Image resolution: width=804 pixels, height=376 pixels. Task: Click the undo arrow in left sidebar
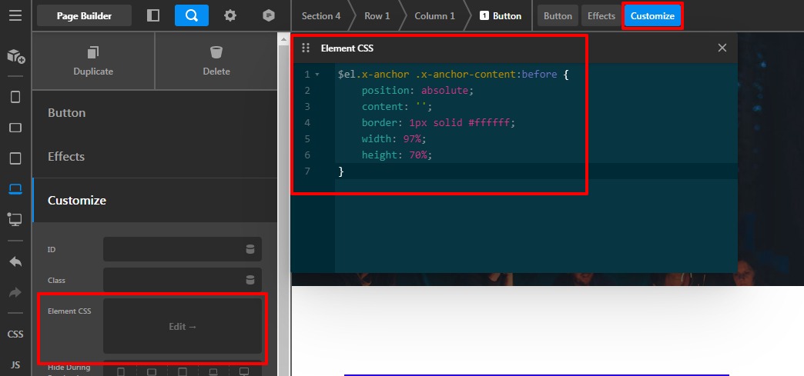[15, 261]
